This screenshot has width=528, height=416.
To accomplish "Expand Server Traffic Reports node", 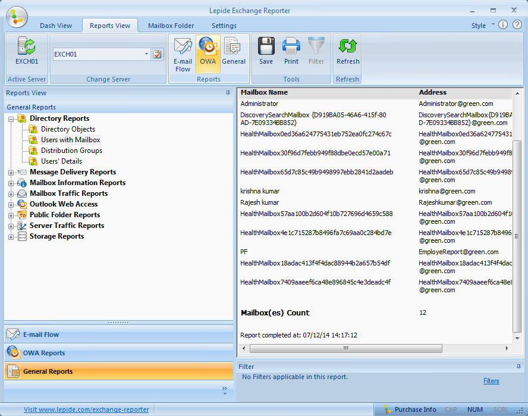I will tap(11, 226).
